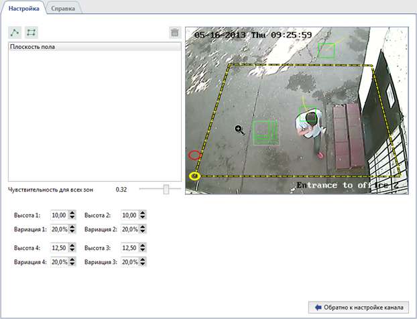Click the Высота 1 spinner arrows
This screenshot has width=417, height=319.
click(72, 215)
